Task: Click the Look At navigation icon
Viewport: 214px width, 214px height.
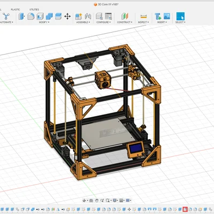Action: 91,201
